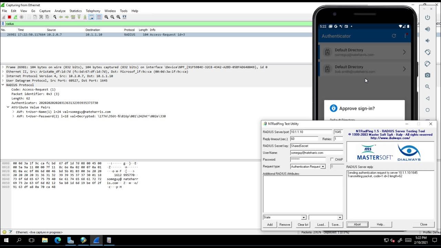Viewport: 441px width, 248px height.
Task: Open the dialways.com link
Action: click(x=390, y=138)
